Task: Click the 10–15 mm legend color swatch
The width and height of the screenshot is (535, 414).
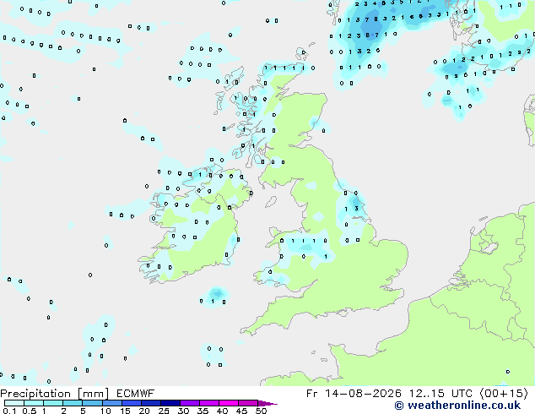Action: pos(111,403)
